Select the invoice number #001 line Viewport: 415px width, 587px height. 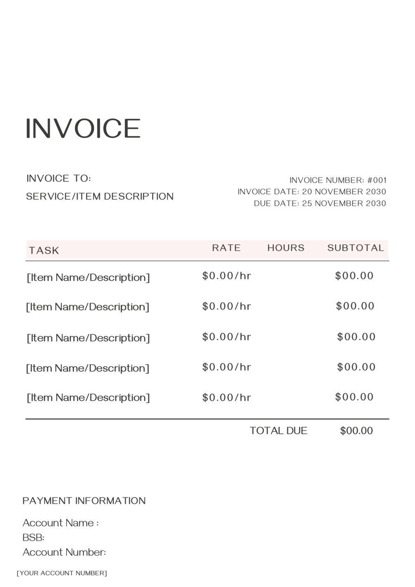tap(338, 180)
